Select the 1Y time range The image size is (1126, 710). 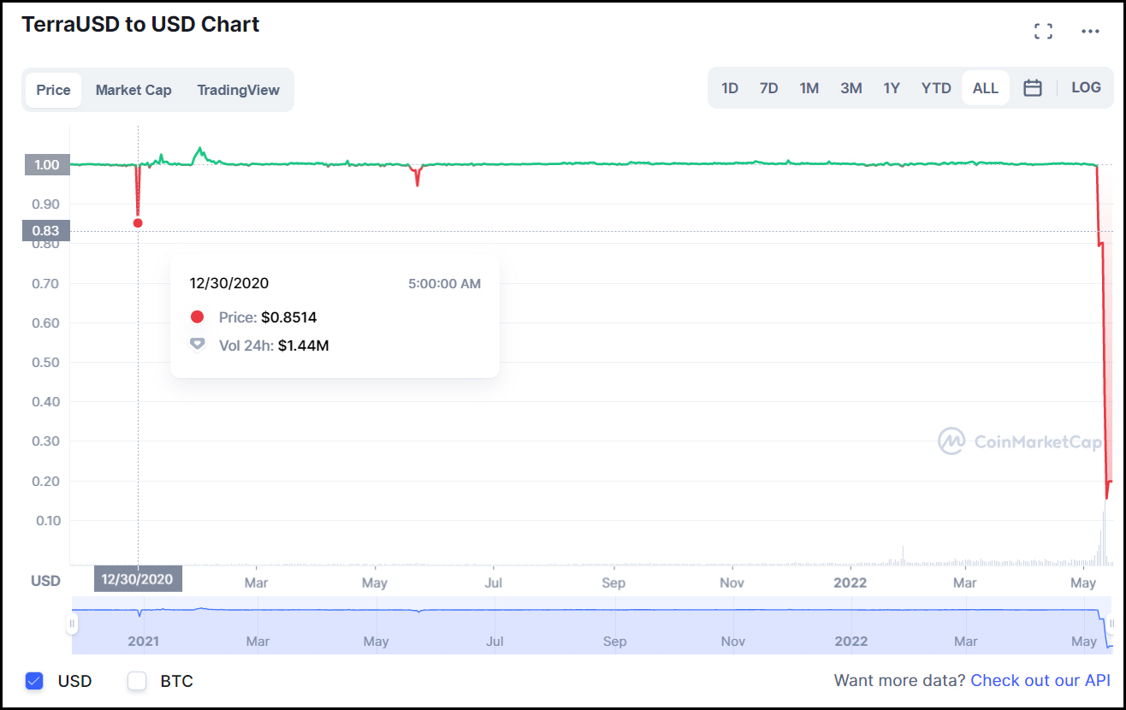(892, 88)
